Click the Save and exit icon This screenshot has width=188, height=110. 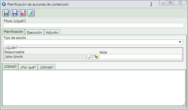tap(6, 13)
